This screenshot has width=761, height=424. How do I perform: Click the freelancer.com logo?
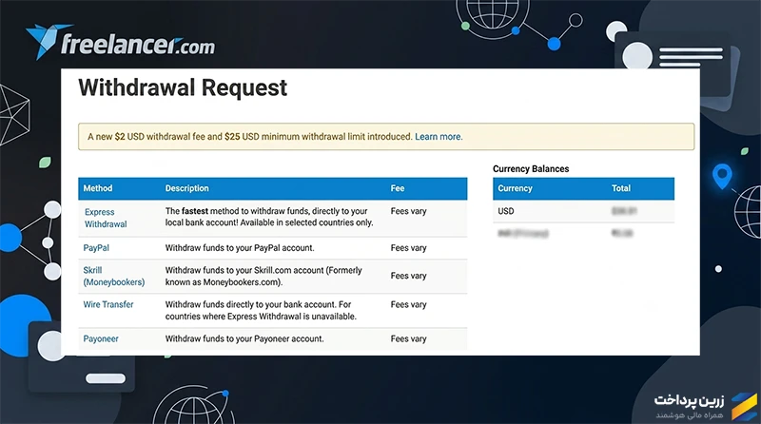pos(121,42)
